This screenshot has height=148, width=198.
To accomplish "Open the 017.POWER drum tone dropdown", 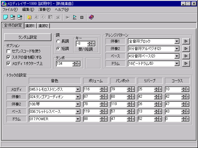I will [78, 119].
